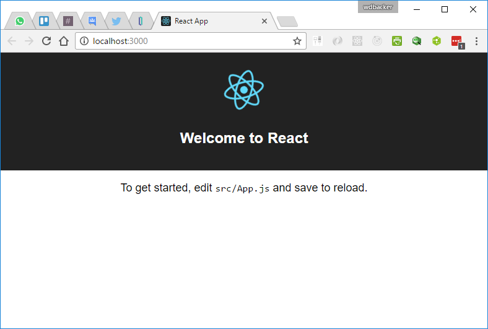
Task: Close the Chrome window
Action: point(473,9)
